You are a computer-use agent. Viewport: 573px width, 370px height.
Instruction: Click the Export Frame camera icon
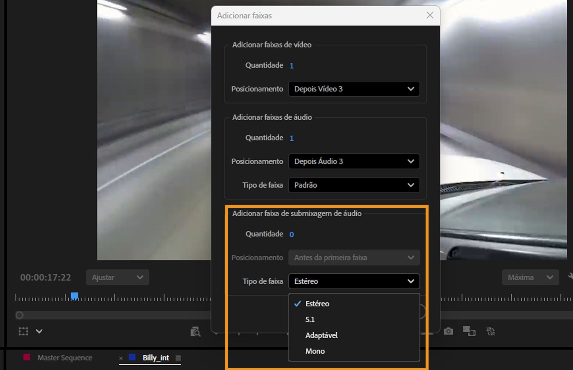pyautogui.click(x=449, y=331)
